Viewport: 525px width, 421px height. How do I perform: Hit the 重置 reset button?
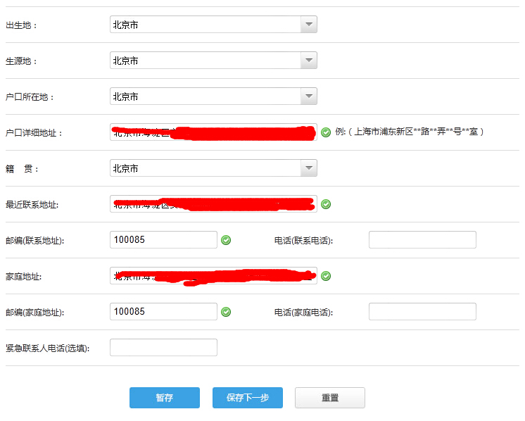[x=329, y=398]
